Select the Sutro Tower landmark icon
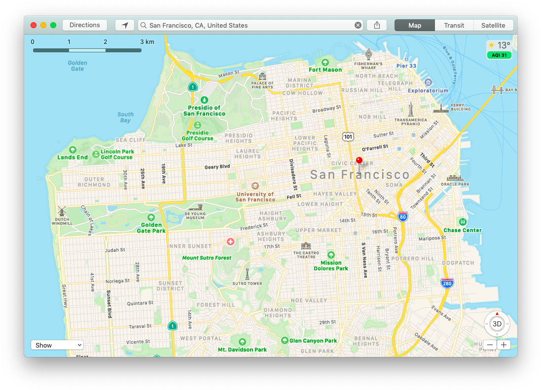Image resolution: width=541 pixels, height=390 pixels. (x=247, y=273)
